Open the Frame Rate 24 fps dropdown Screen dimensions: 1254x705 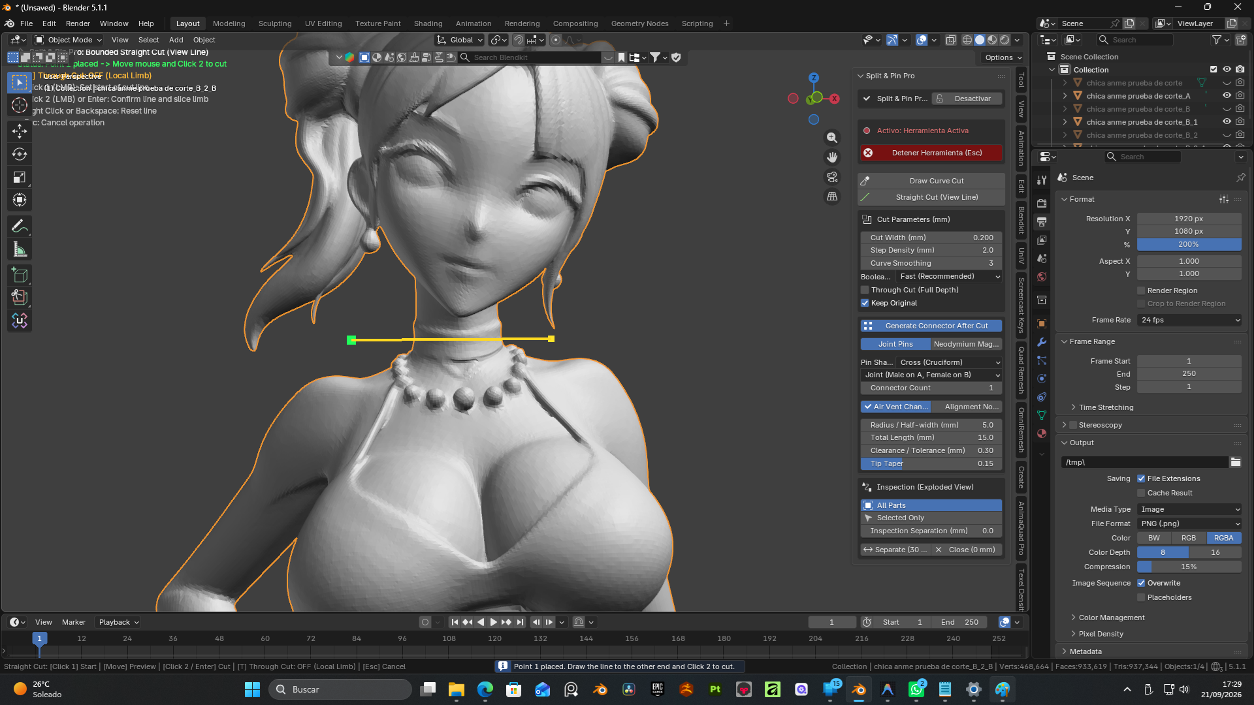1189,320
